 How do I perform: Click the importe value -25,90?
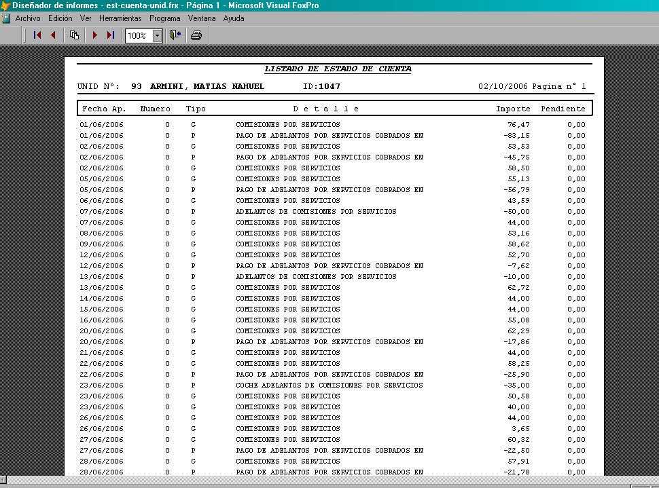click(x=516, y=375)
